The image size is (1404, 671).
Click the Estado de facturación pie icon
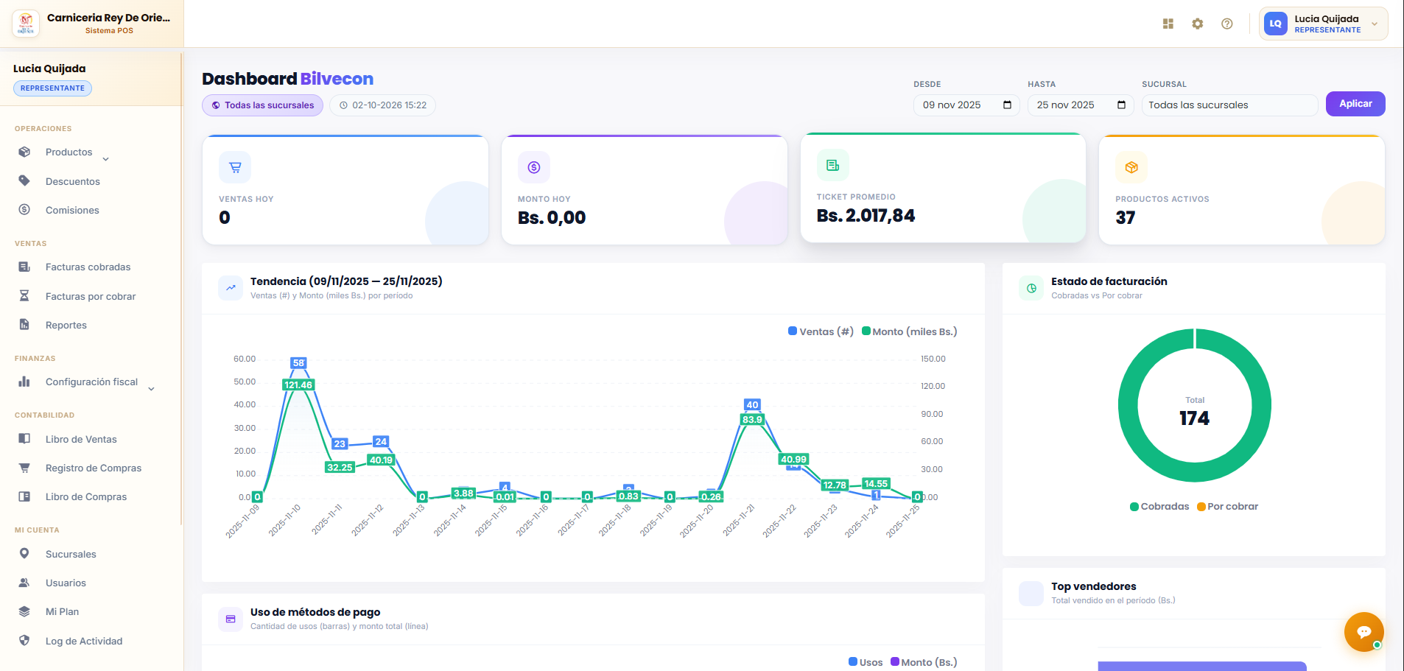1031,287
